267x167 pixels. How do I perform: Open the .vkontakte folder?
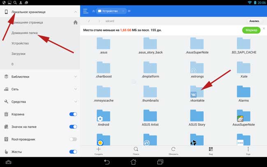pos(197,93)
